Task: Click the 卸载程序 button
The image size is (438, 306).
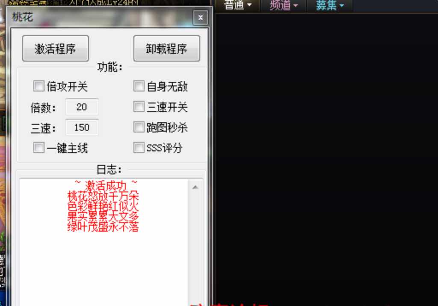Action: 167,48
